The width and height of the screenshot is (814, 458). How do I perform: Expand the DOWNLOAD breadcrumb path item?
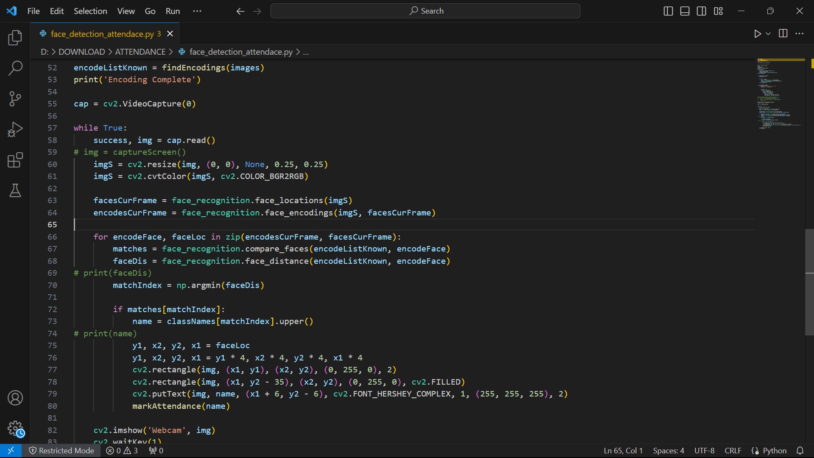click(81, 51)
